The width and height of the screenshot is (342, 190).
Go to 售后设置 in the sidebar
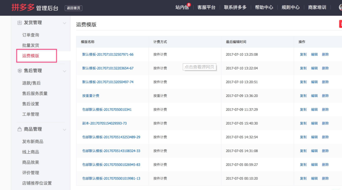(31, 104)
